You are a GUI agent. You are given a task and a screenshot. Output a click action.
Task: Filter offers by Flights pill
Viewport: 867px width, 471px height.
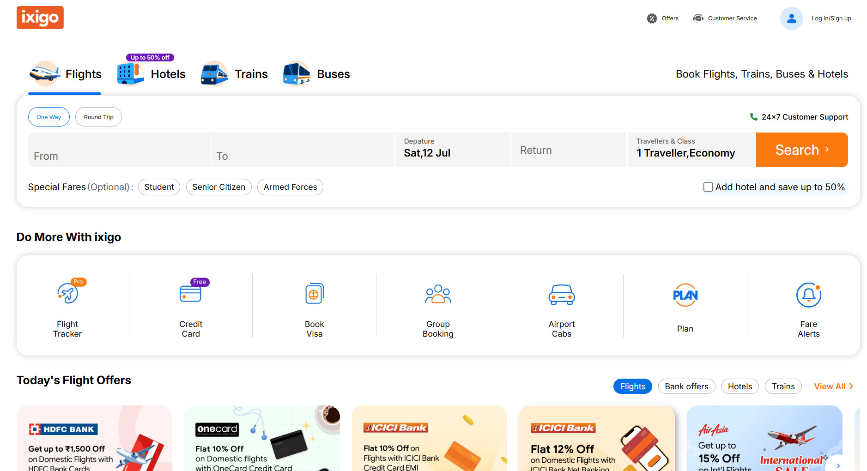click(x=633, y=386)
